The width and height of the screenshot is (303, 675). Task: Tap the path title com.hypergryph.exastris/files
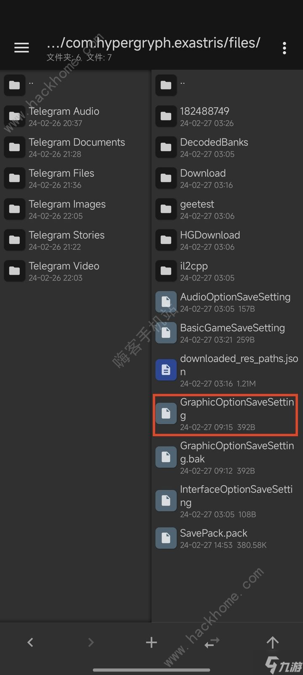pyautogui.click(x=154, y=43)
